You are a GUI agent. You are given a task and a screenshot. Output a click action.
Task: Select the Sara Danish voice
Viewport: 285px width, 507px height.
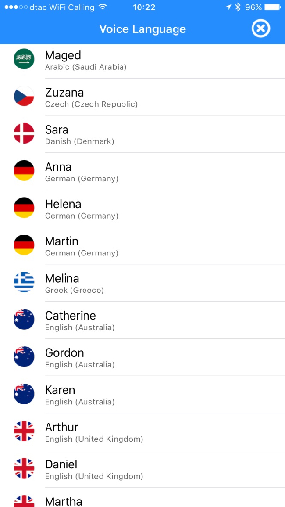[142, 134]
